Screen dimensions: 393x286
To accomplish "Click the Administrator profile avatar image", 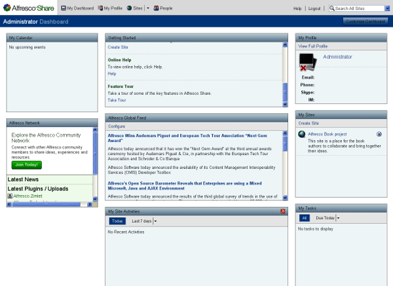I will 308,62.
